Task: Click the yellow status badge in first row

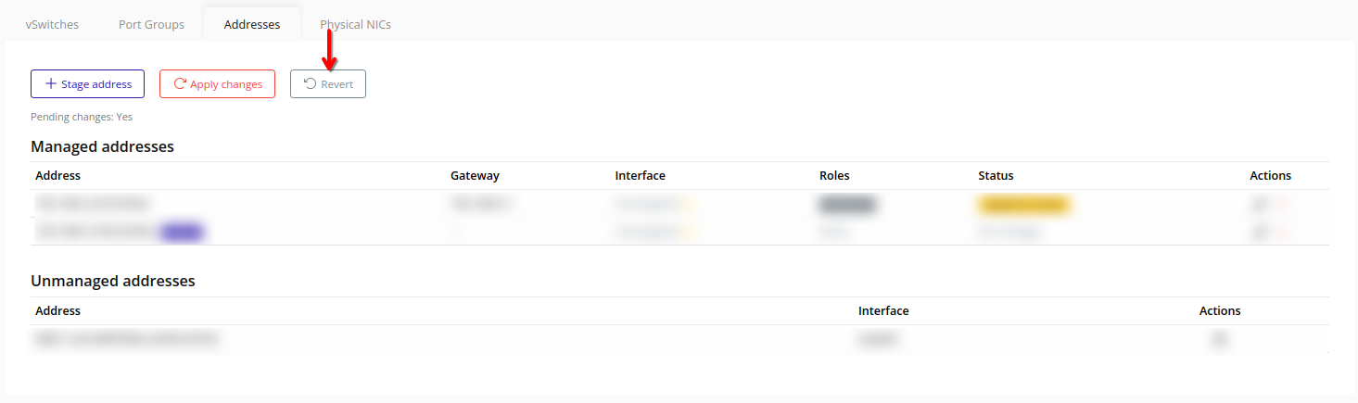Action: click(x=1023, y=205)
